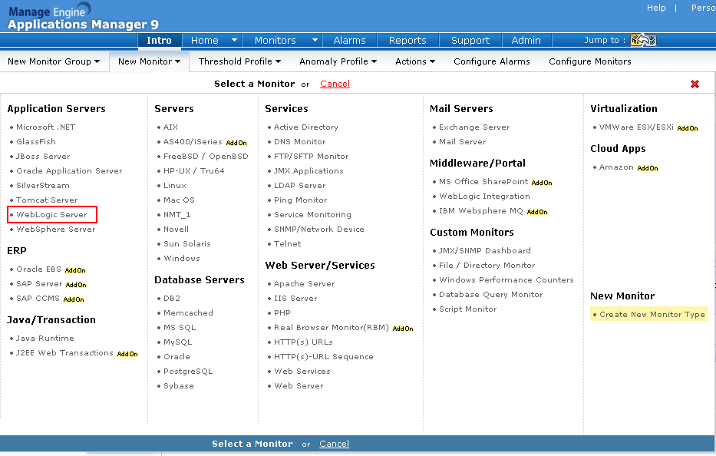716x456 pixels.
Task: Select the MySQL database monitor
Action: pyautogui.click(x=177, y=342)
